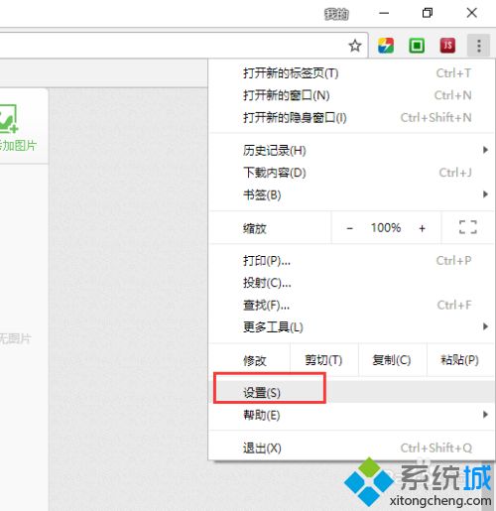Select 投射(C)... cast option
The image size is (496, 511).
[351, 283]
